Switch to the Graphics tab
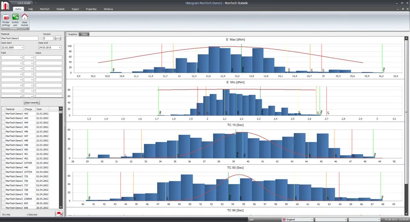 click(x=73, y=34)
